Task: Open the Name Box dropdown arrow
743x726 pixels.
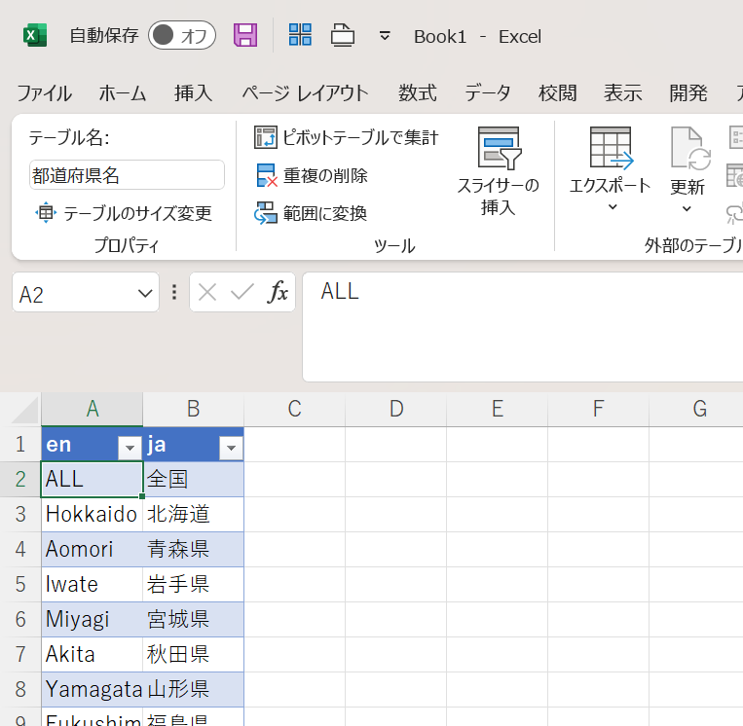Action: point(145,293)
